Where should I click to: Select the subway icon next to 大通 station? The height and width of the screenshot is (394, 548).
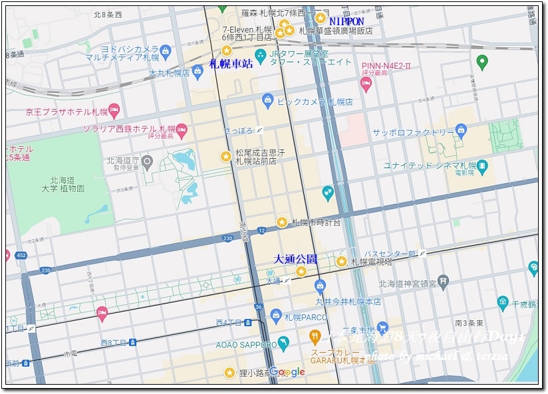click(x=287, y=280)
